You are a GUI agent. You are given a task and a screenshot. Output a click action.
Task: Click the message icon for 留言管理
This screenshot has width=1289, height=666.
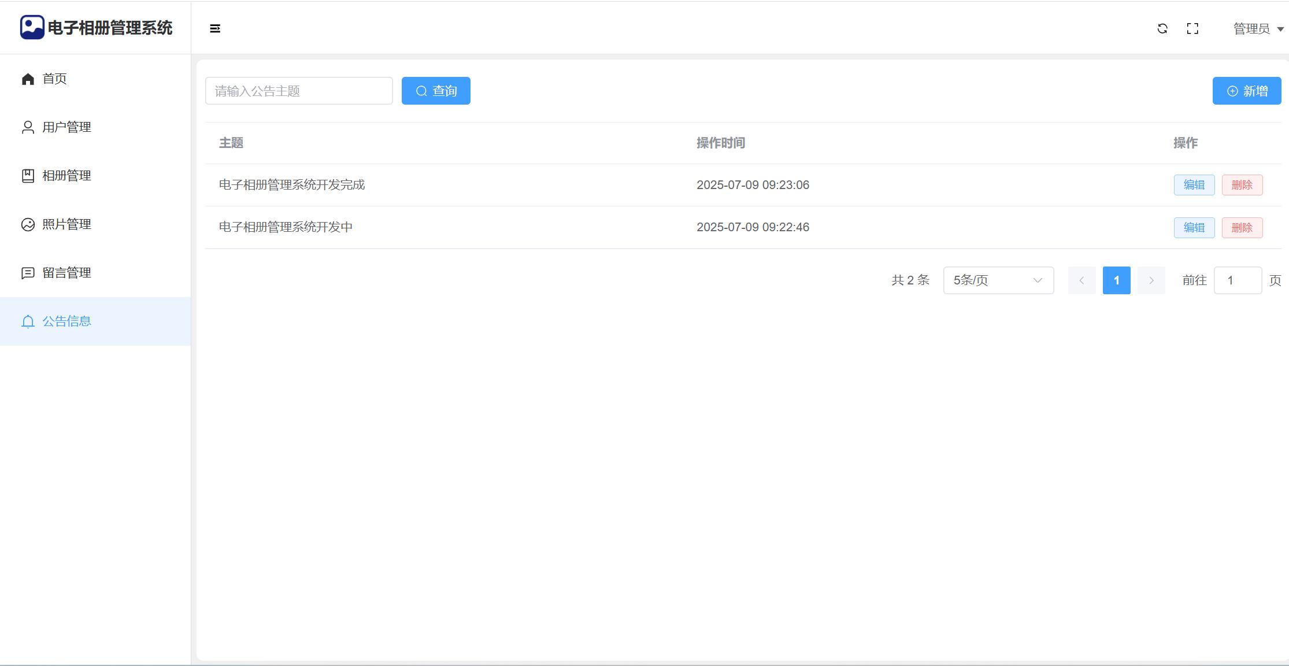[28, 273]
